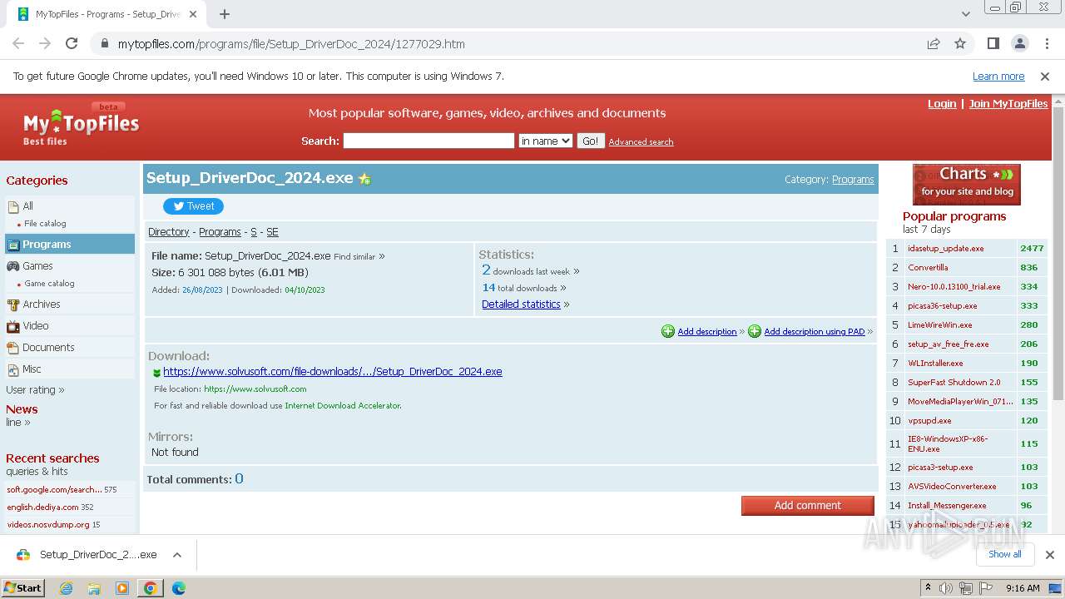This screenshot has width=1065, height=599.
Task: Open the Archives category
Action: [42, 304]
